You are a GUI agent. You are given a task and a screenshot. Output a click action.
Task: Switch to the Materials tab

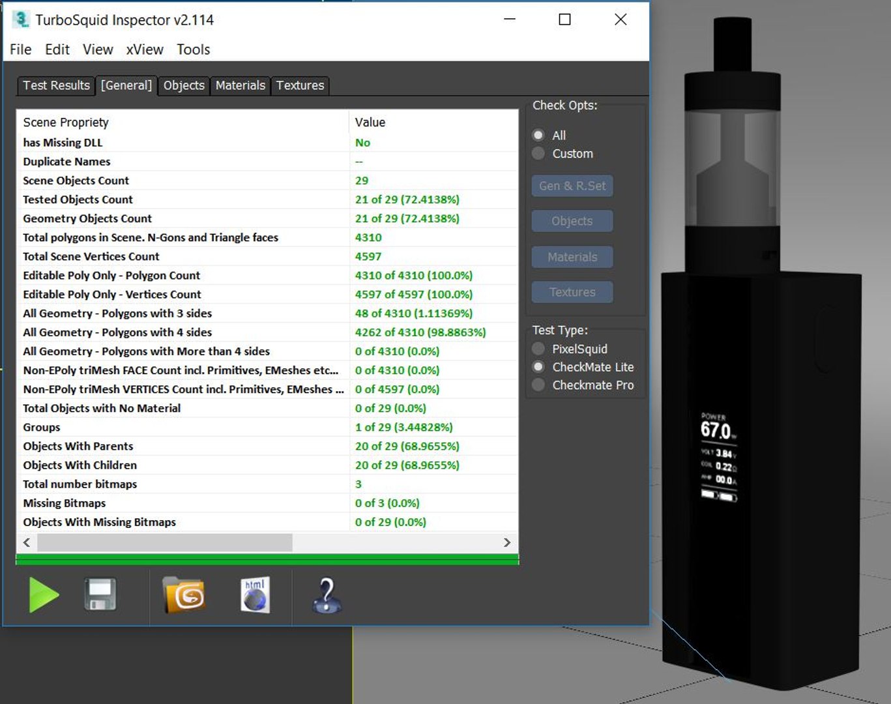(241, 85)
